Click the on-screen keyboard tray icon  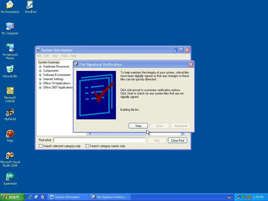tap(229, 197)
